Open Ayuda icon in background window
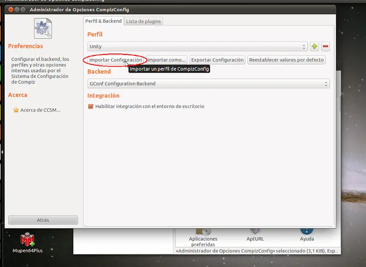Image resolution: width=366 pixels, height=267 pixels. click(307, 235)
